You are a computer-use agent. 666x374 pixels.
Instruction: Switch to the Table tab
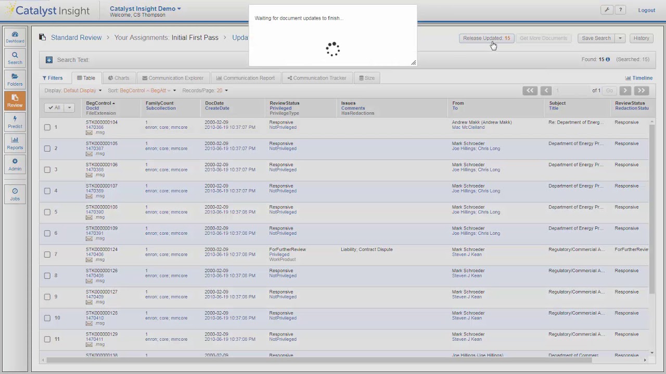pyautogui.click(x=86, y=78)
